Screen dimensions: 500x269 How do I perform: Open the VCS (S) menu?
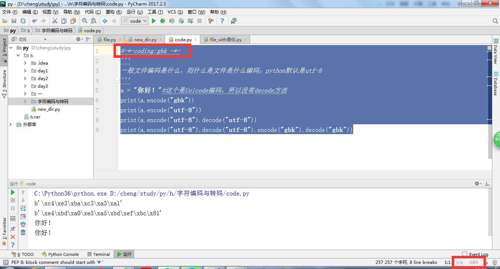[x=175, y=12]
